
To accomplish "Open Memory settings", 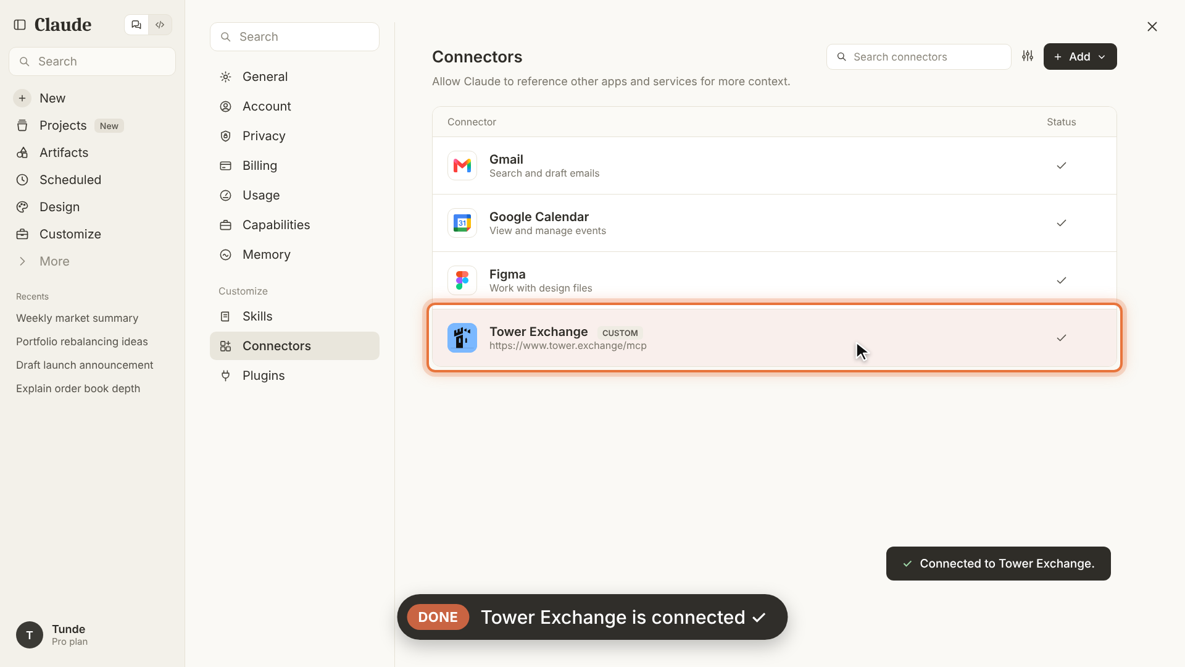I will coord(294,254).
